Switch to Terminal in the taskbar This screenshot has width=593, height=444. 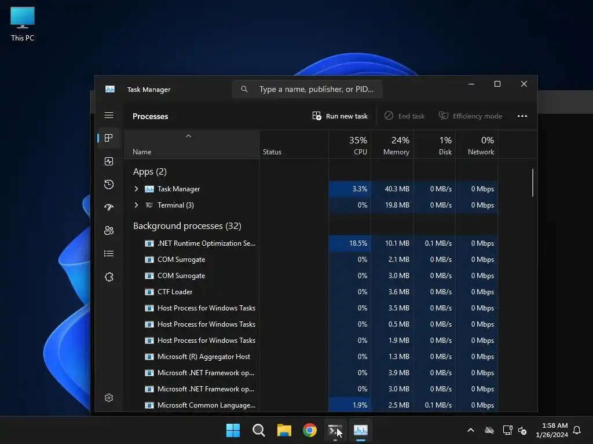point(335,430)
